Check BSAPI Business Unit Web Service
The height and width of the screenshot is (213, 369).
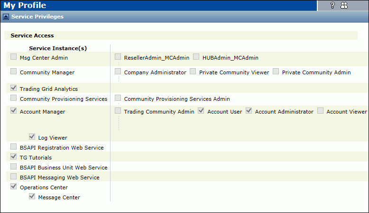[14, 167]
